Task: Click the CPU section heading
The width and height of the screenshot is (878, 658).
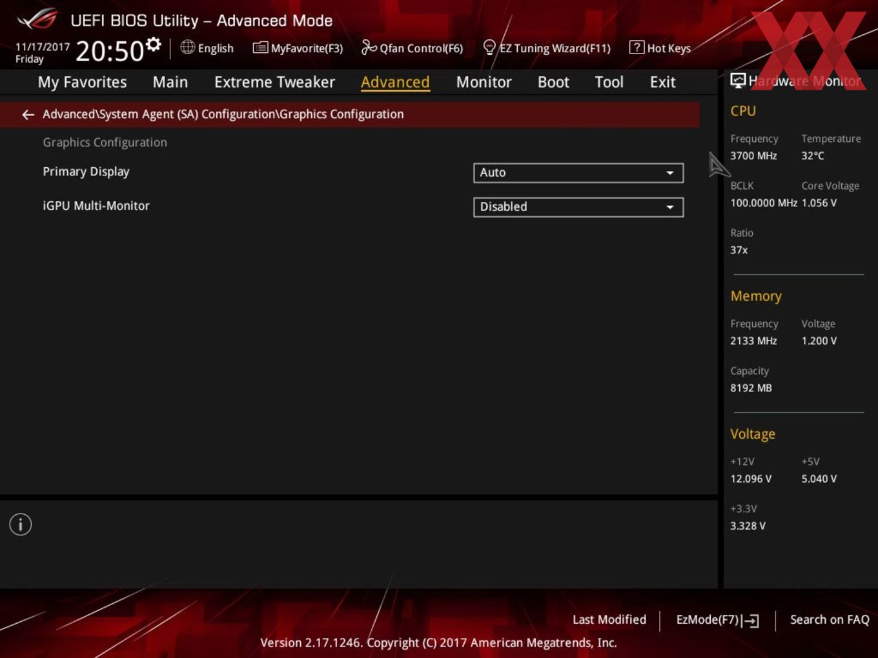Action: click(x=743, y=111)
